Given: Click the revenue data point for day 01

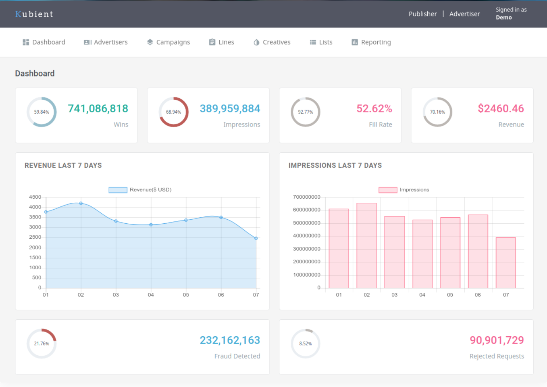Looking at the screenshot, I should (x=46, y=212).
